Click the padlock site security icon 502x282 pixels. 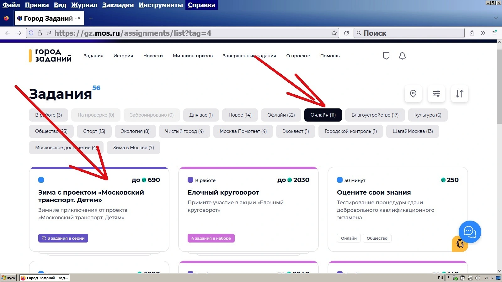40,33
